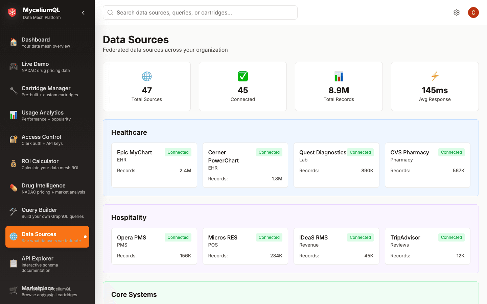
Task: Click the Hospitality section heading
Action: click(129, 218)
